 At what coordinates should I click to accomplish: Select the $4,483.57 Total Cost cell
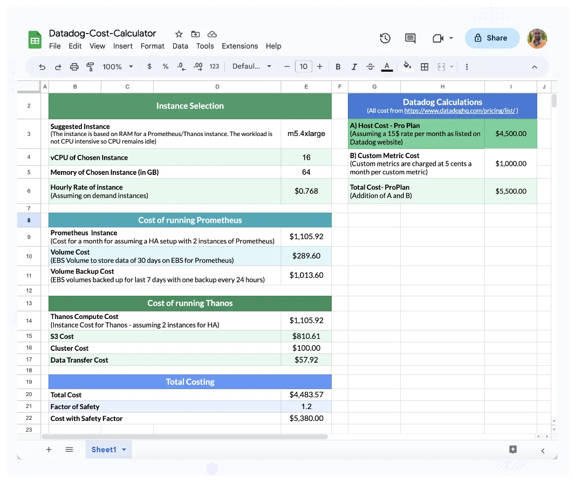[x=306, y=394]
